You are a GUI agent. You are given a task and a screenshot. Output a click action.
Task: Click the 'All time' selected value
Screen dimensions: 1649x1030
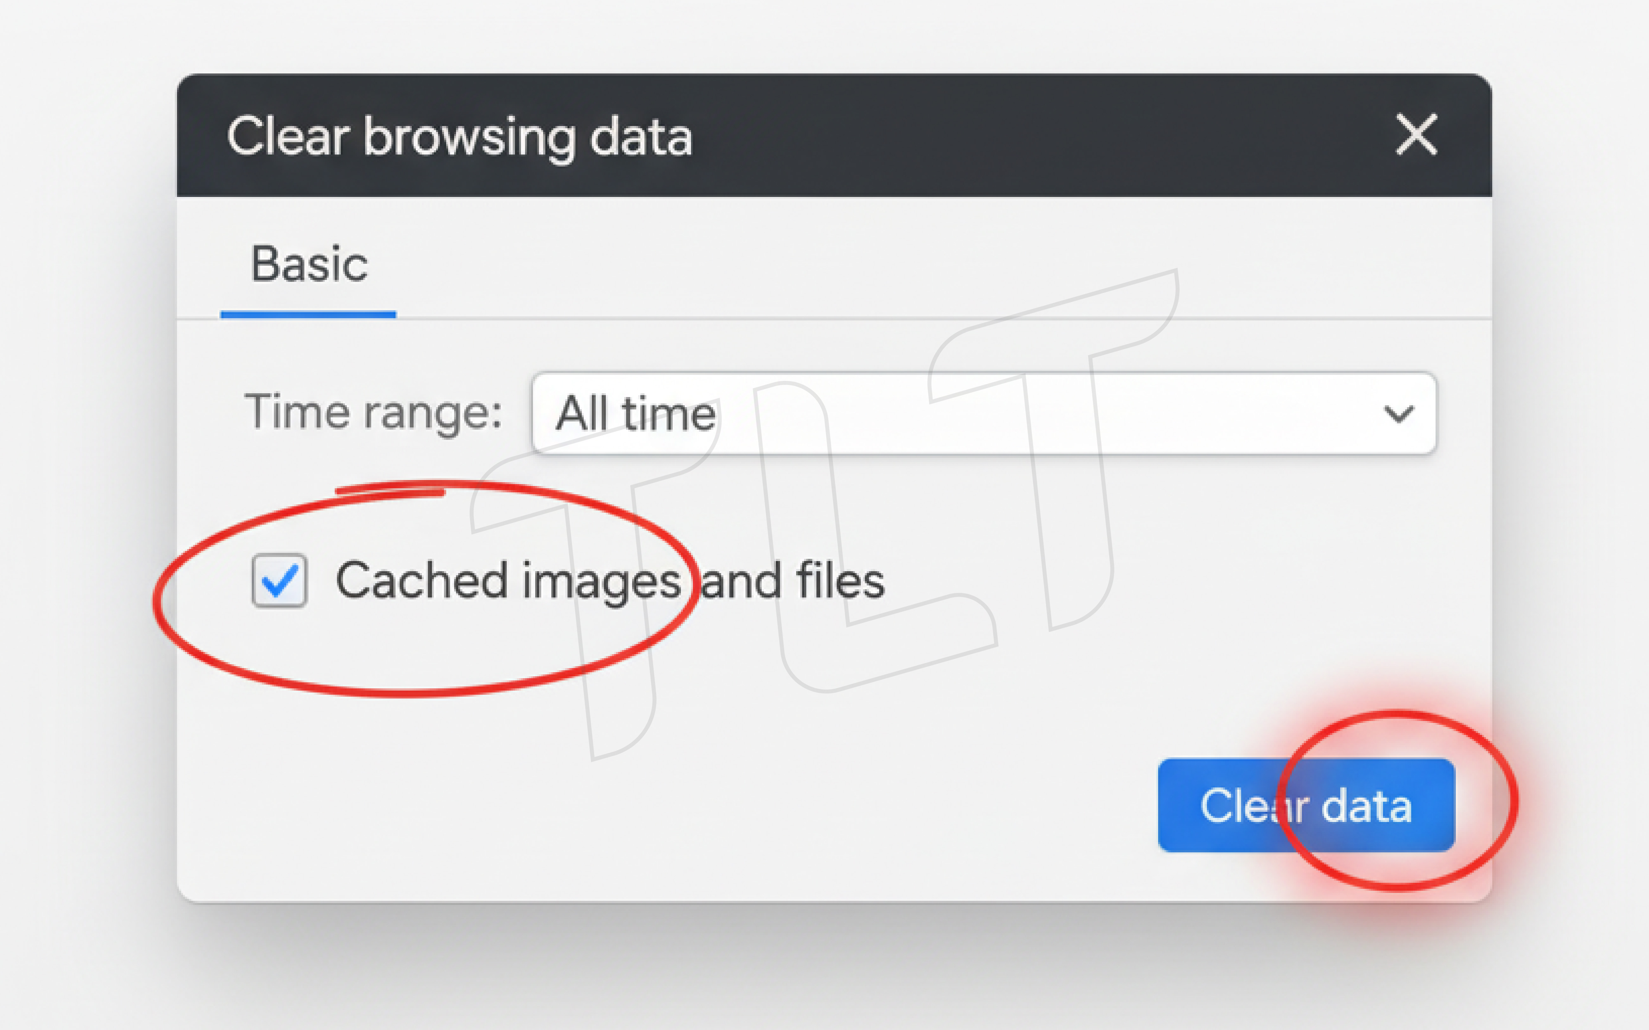pyautogui.click(x=636, y=414)
